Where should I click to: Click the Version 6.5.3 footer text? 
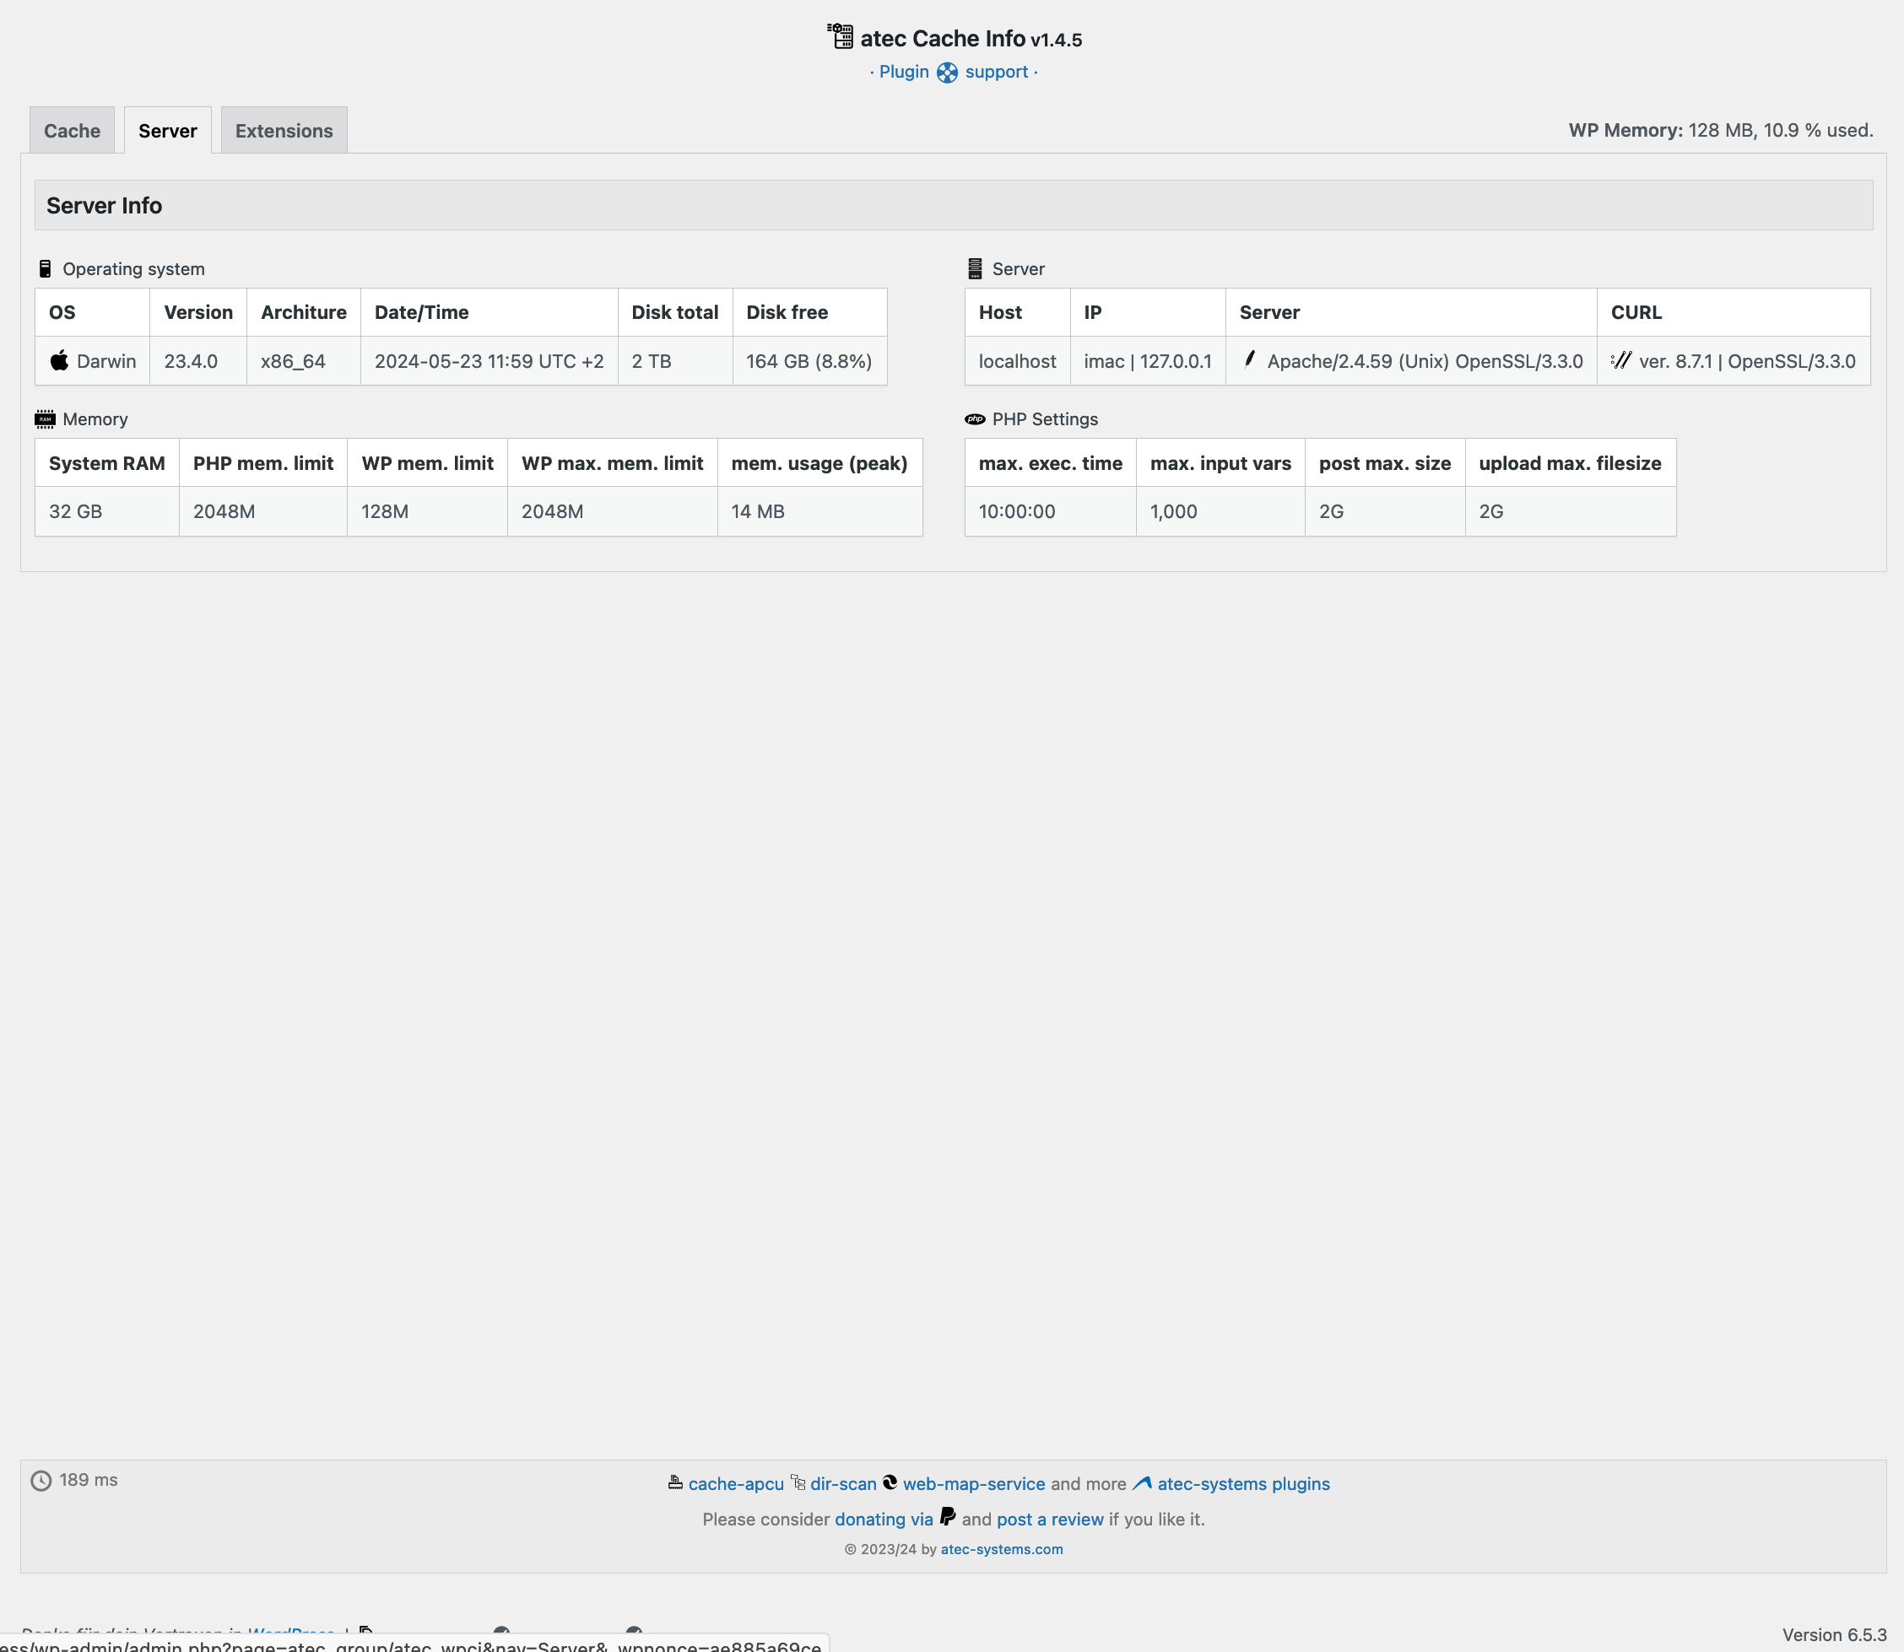pos(1834,1634)
